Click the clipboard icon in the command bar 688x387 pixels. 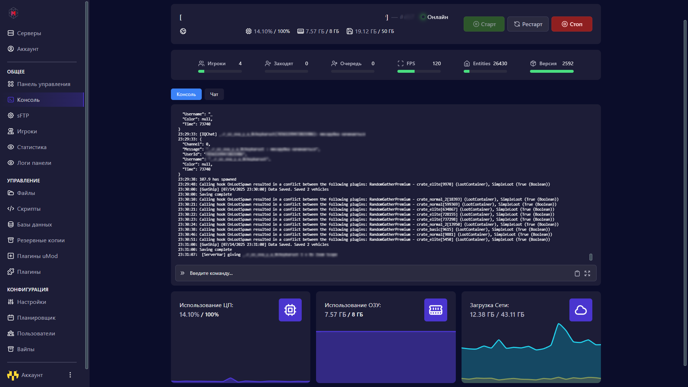577,273
